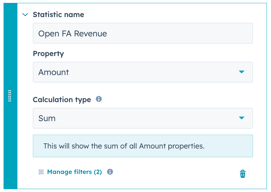Delete this statistic with trash icon

tap(243, 174)
